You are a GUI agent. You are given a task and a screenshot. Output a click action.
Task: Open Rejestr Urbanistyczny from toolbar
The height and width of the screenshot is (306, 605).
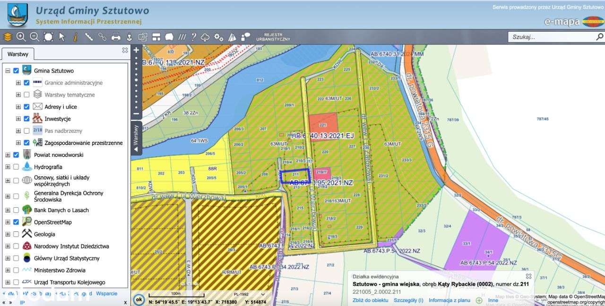pos(273,37)
